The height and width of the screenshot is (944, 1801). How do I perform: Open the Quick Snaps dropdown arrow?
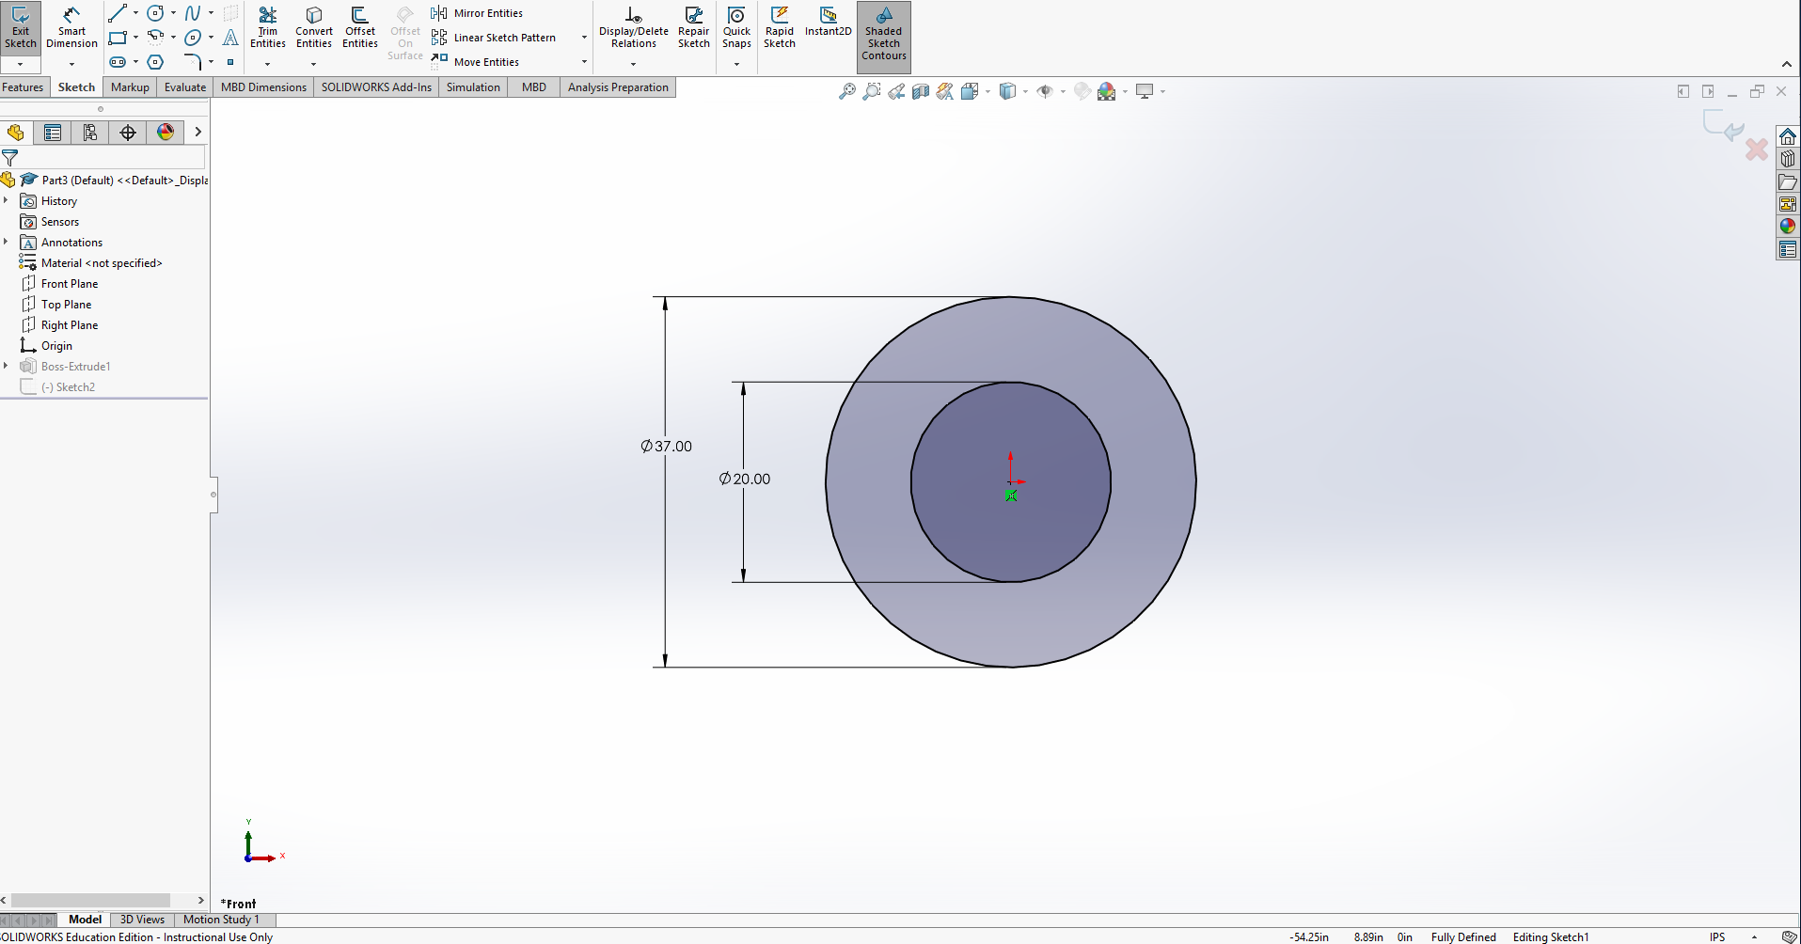737,64
